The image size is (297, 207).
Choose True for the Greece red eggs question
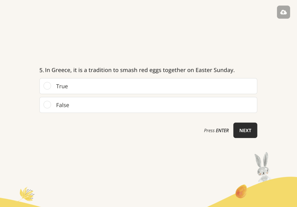(148, 86)
